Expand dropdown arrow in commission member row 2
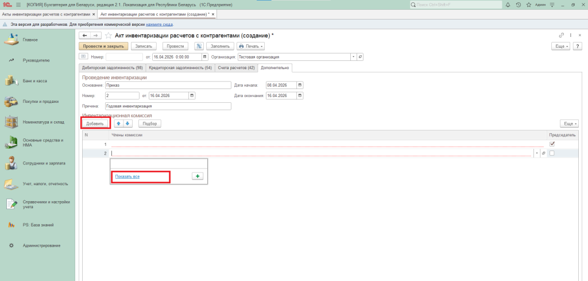 [x=536, y=153]
